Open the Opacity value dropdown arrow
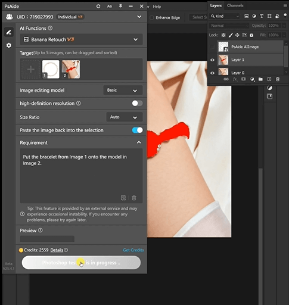The width and height of the screenshot is (289, 305). click(x=284, y=26)
